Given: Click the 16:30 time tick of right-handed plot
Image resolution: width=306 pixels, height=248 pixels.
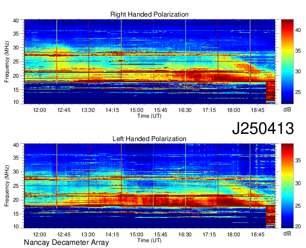Looking at the screenshot, I should click(185, 110).
